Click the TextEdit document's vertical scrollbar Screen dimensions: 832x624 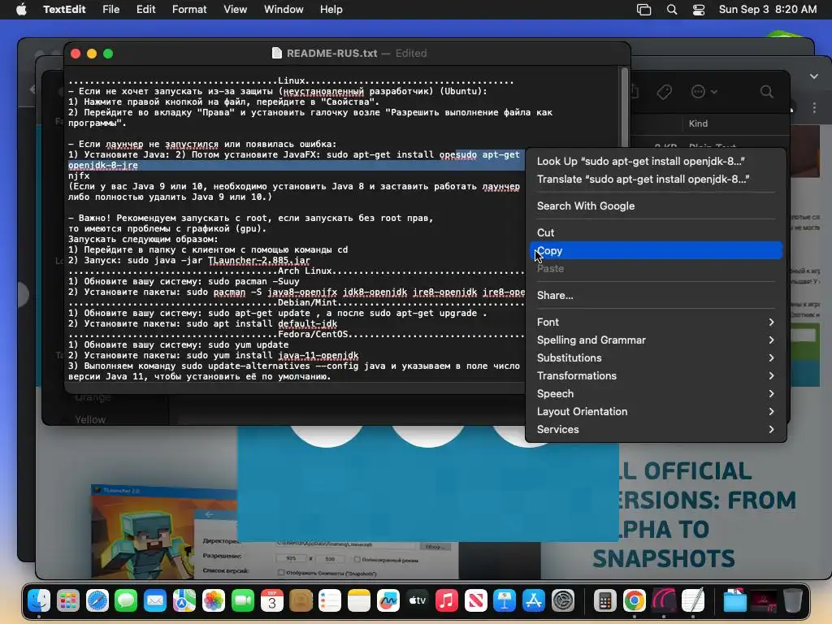click(625, 106)
